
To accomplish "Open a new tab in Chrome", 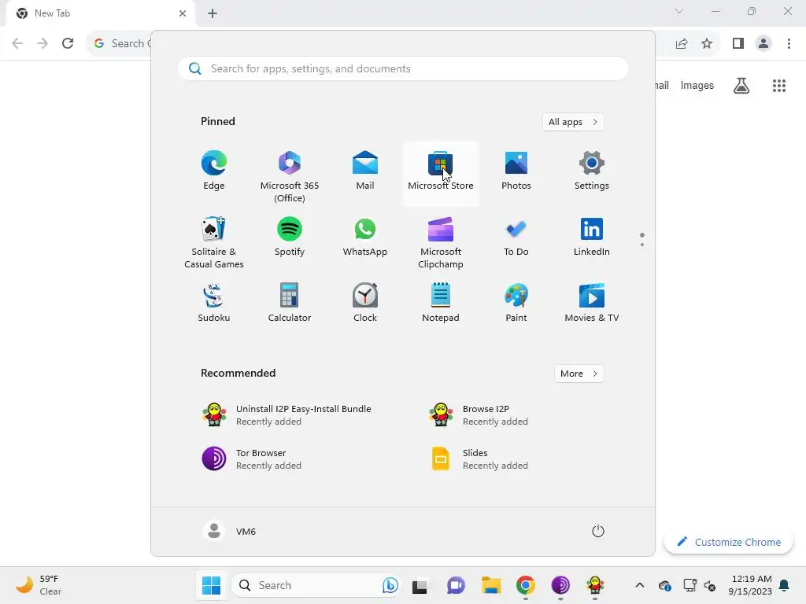I will point(213,13).
